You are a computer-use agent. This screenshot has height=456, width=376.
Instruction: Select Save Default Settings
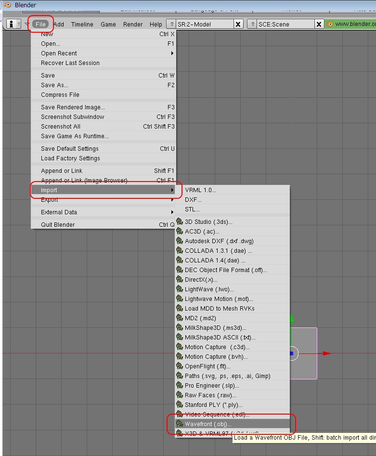(x=104, y=148)
